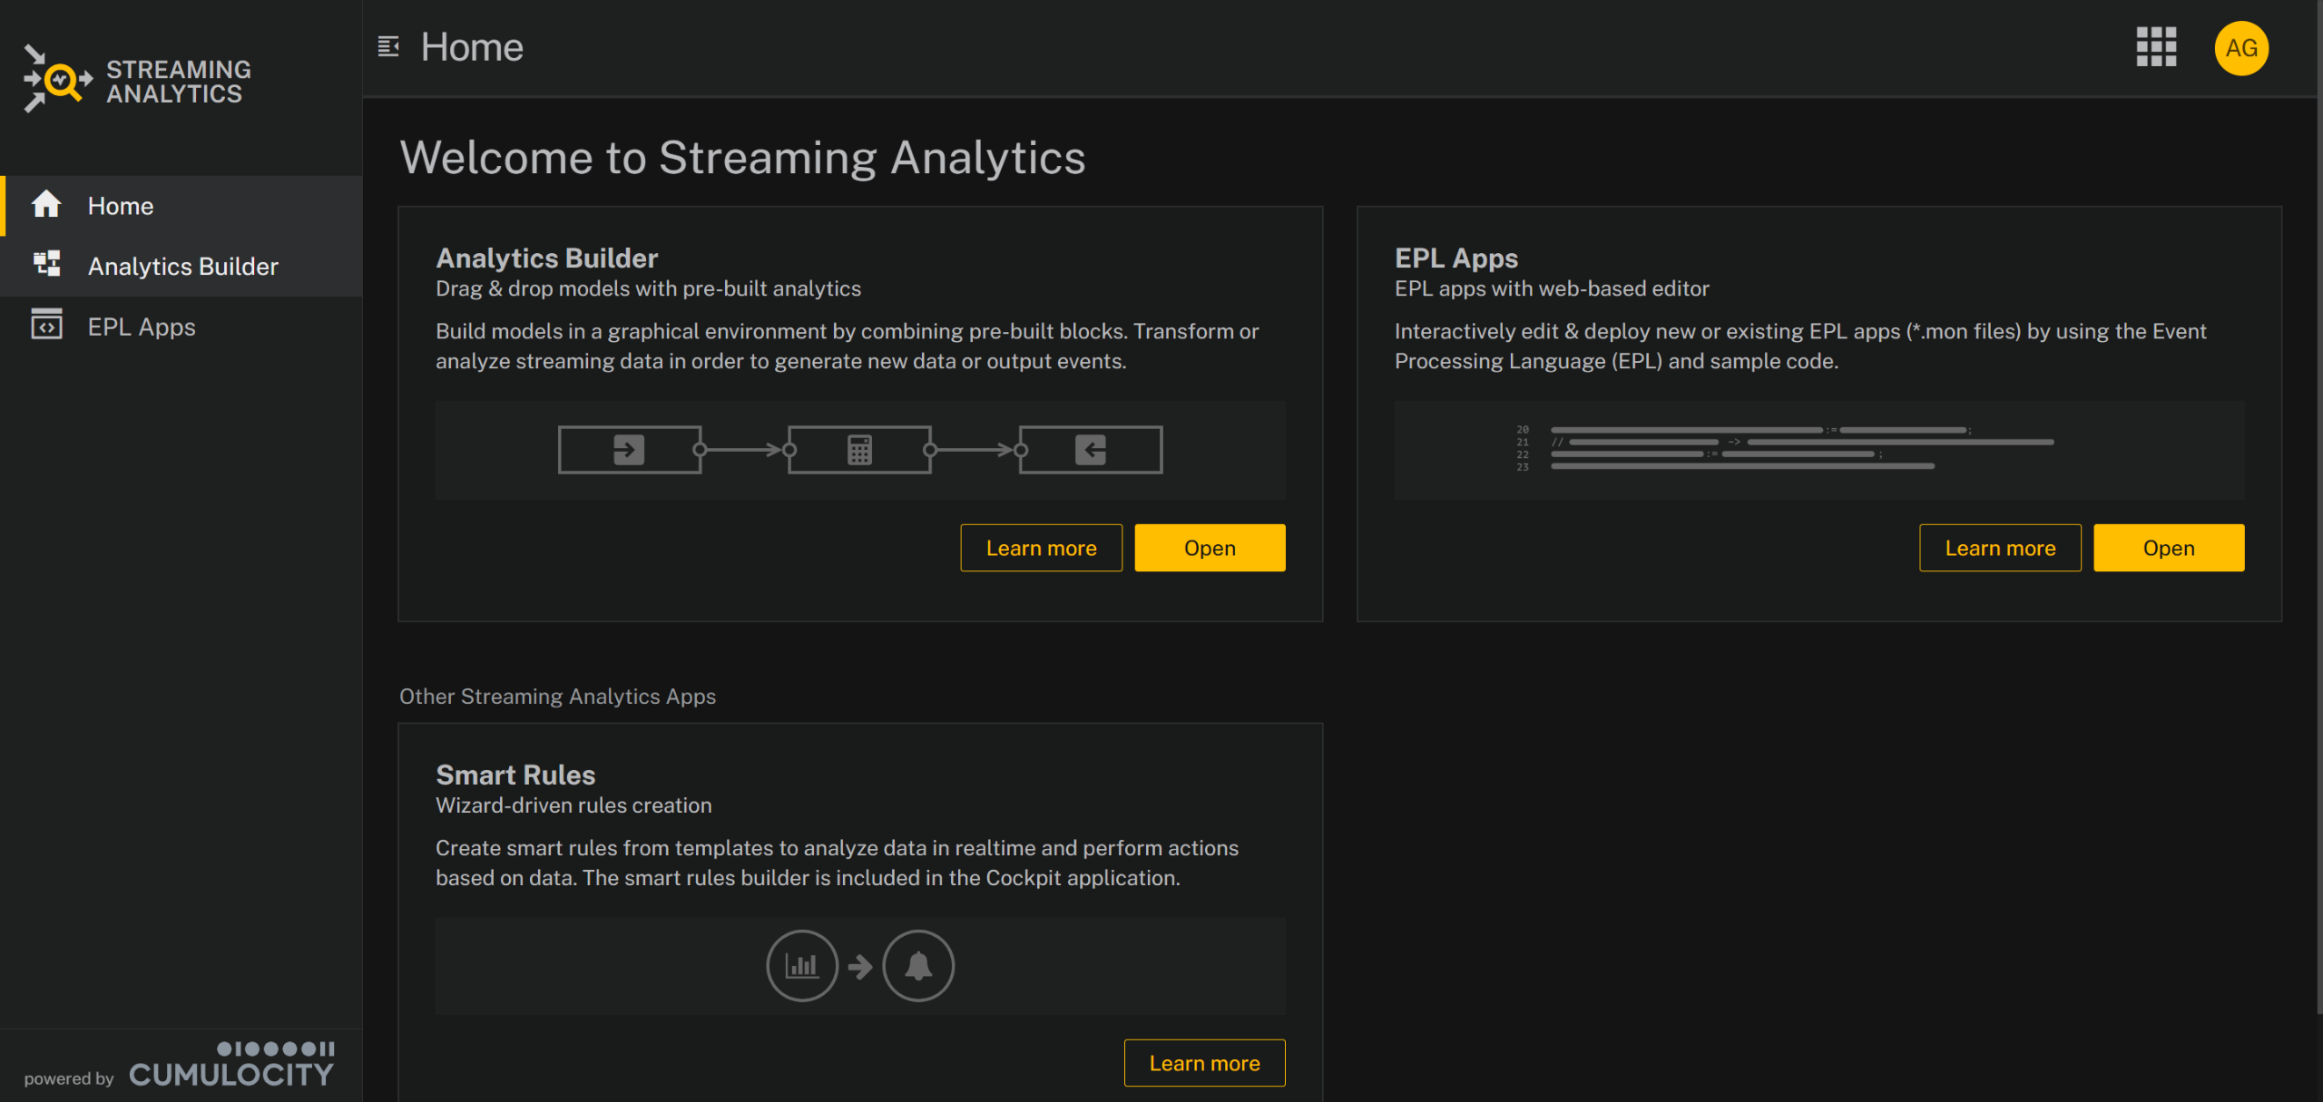Open Analytics Builder with the Open button
The height and width of the screenshot is (1102, 2323).
coord(1209,548)
